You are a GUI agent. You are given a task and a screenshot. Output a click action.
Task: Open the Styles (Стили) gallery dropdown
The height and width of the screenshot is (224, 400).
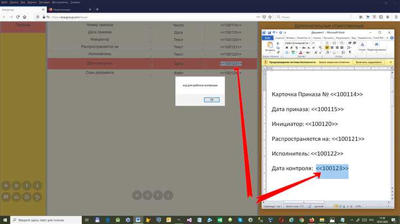click(362, 47)
